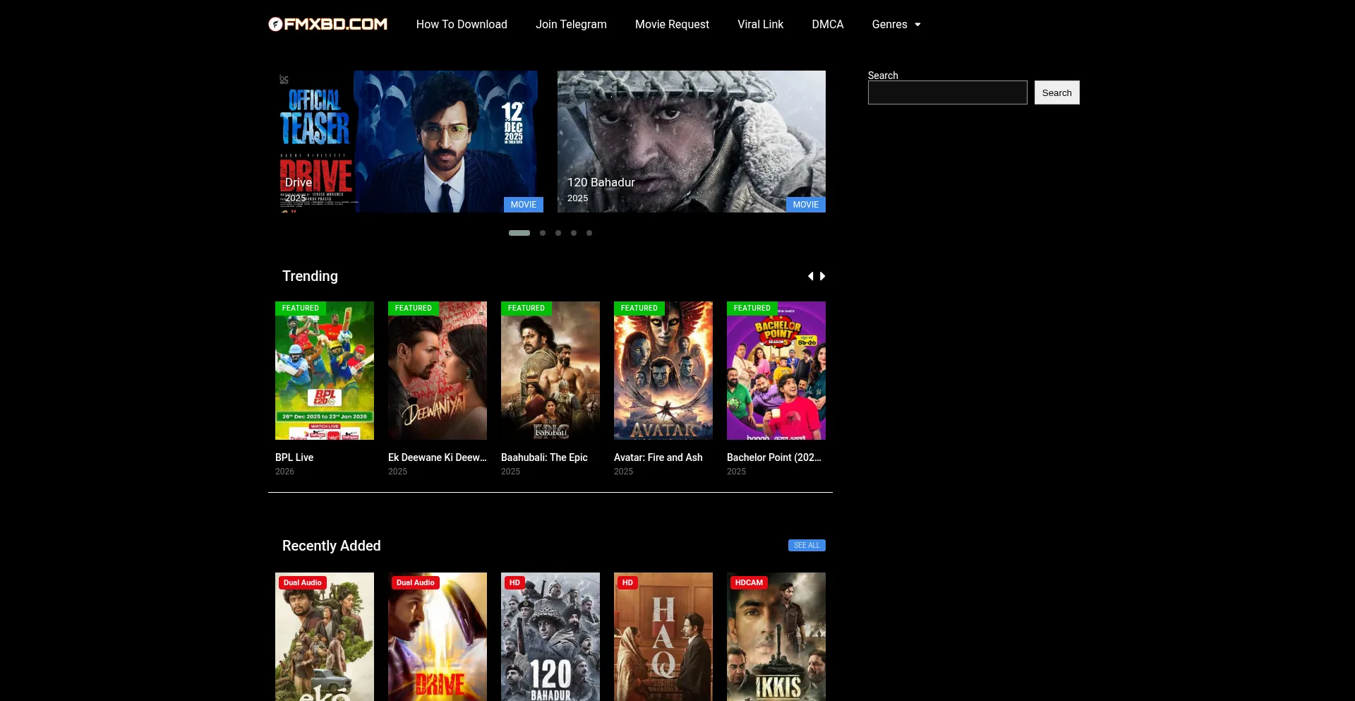Jump to the last carousel slide dot

(589, 233)
